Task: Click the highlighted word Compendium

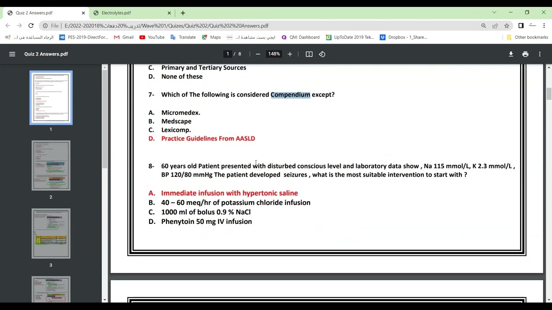Action: 290,95
